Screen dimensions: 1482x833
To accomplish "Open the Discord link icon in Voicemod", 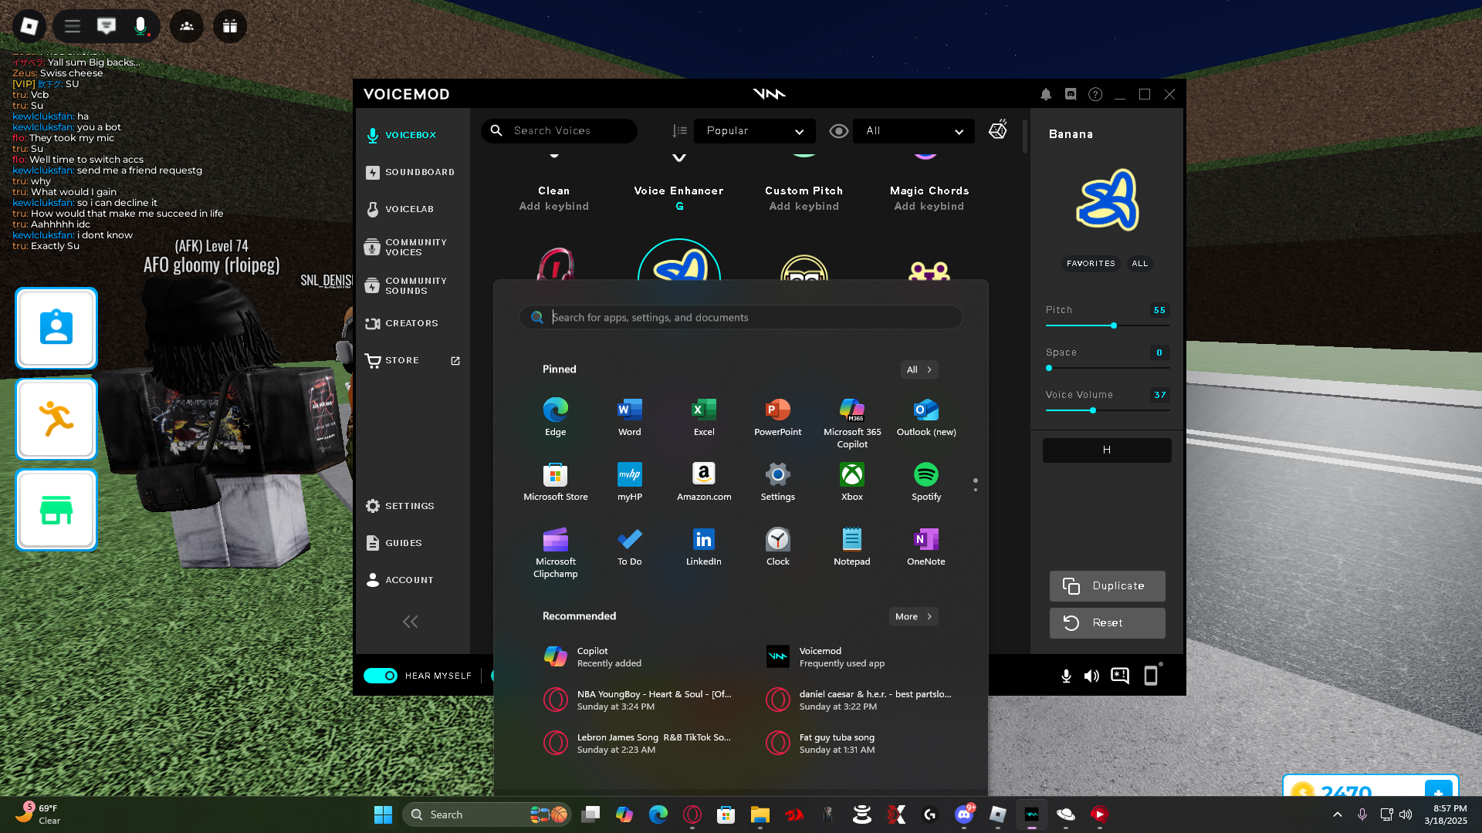I will [1071, 94].
